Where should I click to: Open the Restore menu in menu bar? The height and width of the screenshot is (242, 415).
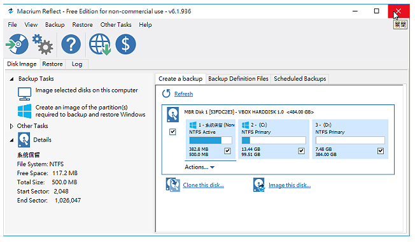click(82, 25)
